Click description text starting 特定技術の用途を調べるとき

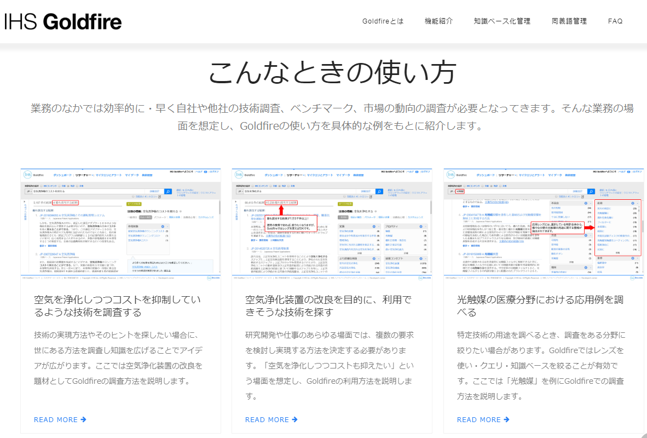[x=541, y=365]
